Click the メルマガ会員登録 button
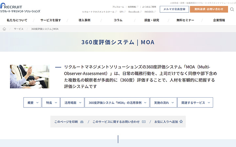Viewport: 236px width, 147px height. 174,9
